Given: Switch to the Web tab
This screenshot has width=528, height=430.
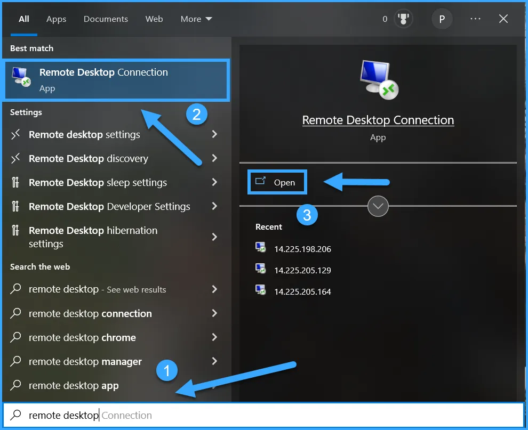Looking at the screenshot, I should tap(154, 19).
